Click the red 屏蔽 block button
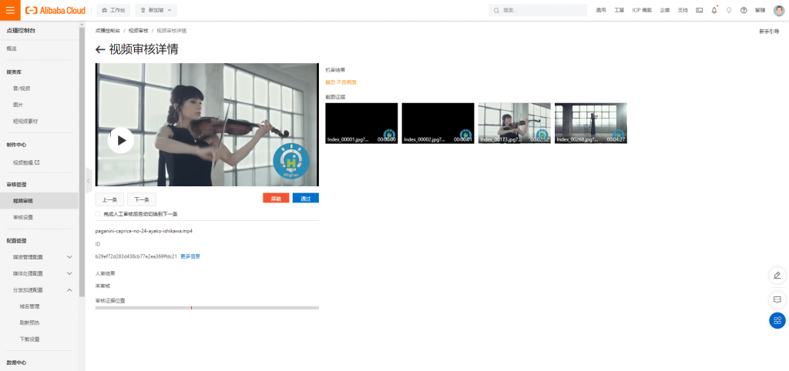Viewport: 789px width, 371px height. 276,198
